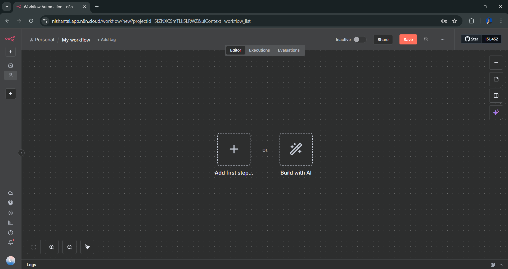Screen dimensions: 508x269
Task: Add a sticky note from the right toolbar
Action: [496, 79]
